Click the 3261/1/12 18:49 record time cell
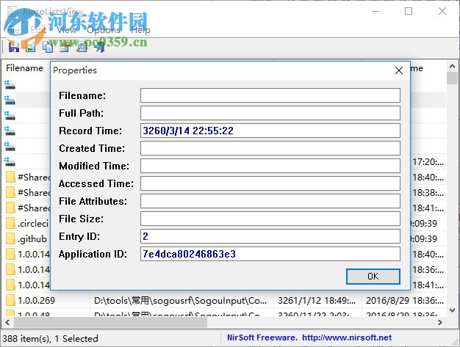The image size is (460, 347). tap(317, 301)
